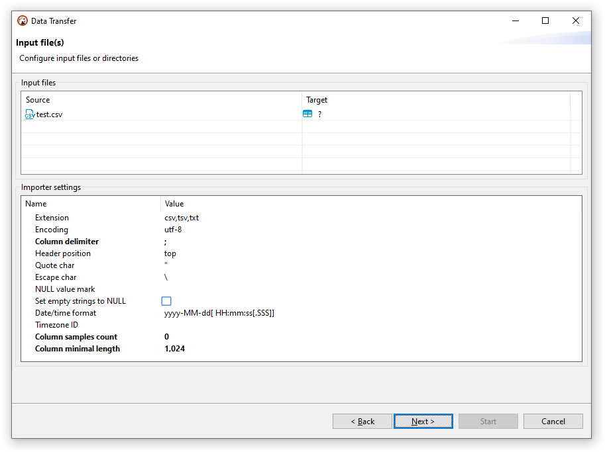The image size is (605, 452).
Task: Click the question mark target placeholder
Action: 319,114
